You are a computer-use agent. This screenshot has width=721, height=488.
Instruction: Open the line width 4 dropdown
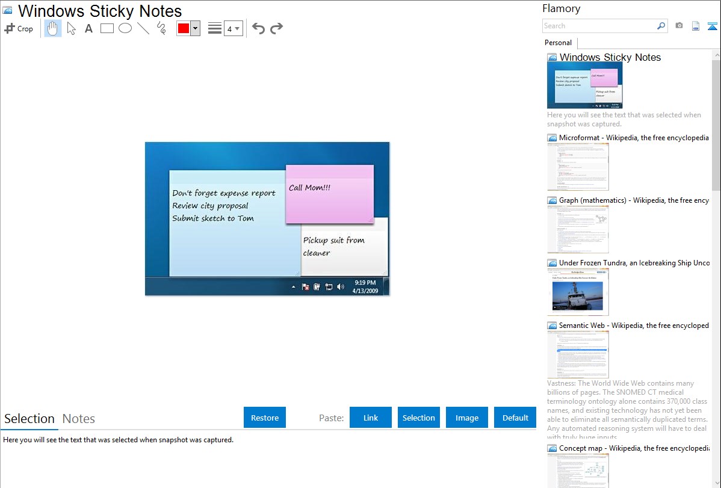click(x=234, y=28)
